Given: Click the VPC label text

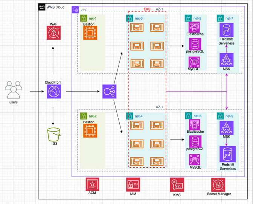Looking at the screenshot, I should pyautogui.click(x=84, y=10).
